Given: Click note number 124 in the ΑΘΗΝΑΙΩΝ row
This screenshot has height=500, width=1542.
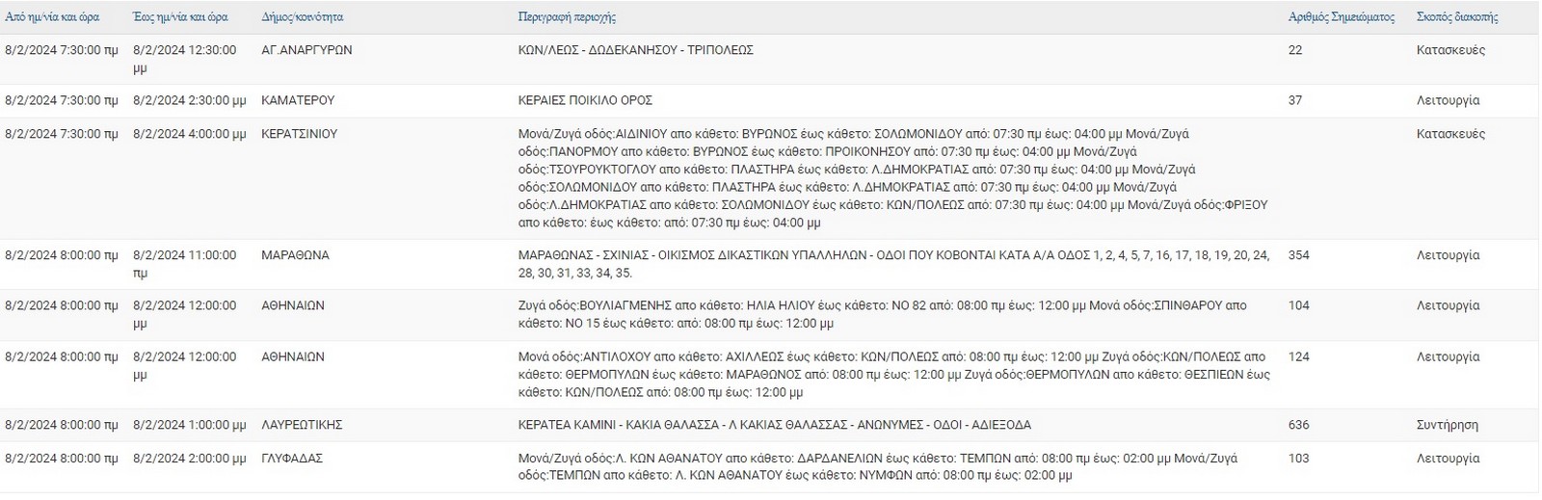Looking at the screenshot, I should click(x=1298, y=356).
